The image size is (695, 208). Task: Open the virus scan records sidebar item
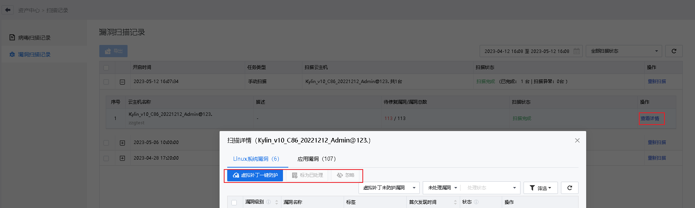pyautogui.click(x=34, y=38)
